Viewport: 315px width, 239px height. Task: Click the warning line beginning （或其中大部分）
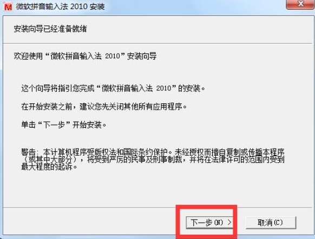pos(153,160)
